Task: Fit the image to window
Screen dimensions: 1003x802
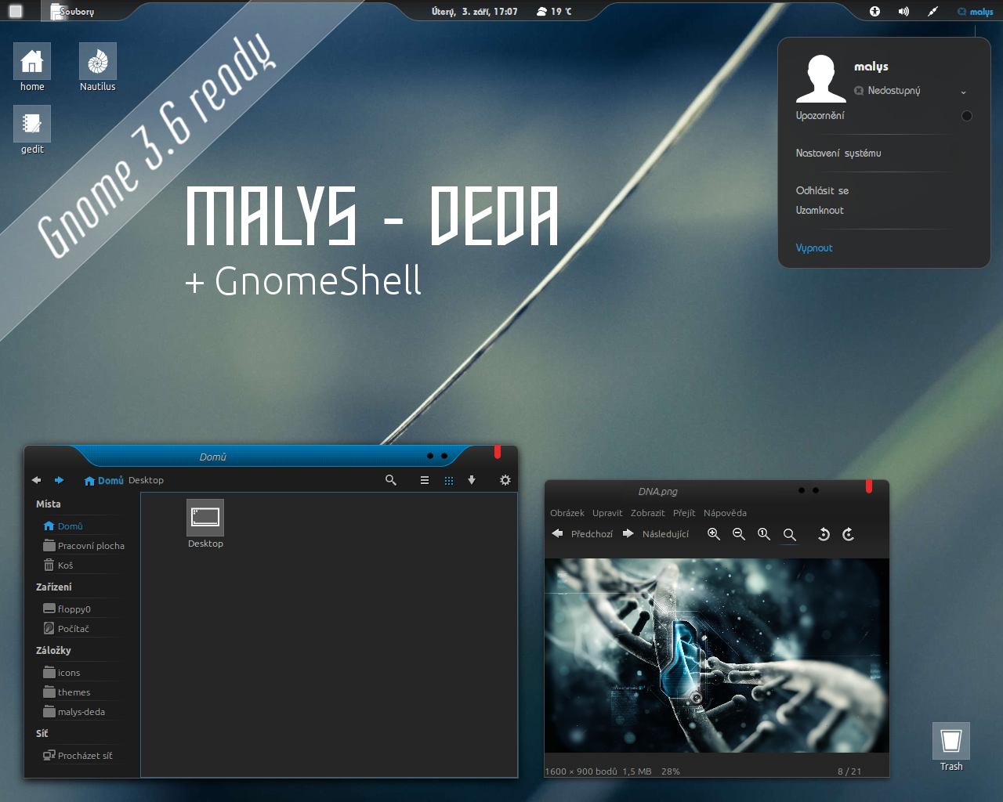Action: click(790, 535)
